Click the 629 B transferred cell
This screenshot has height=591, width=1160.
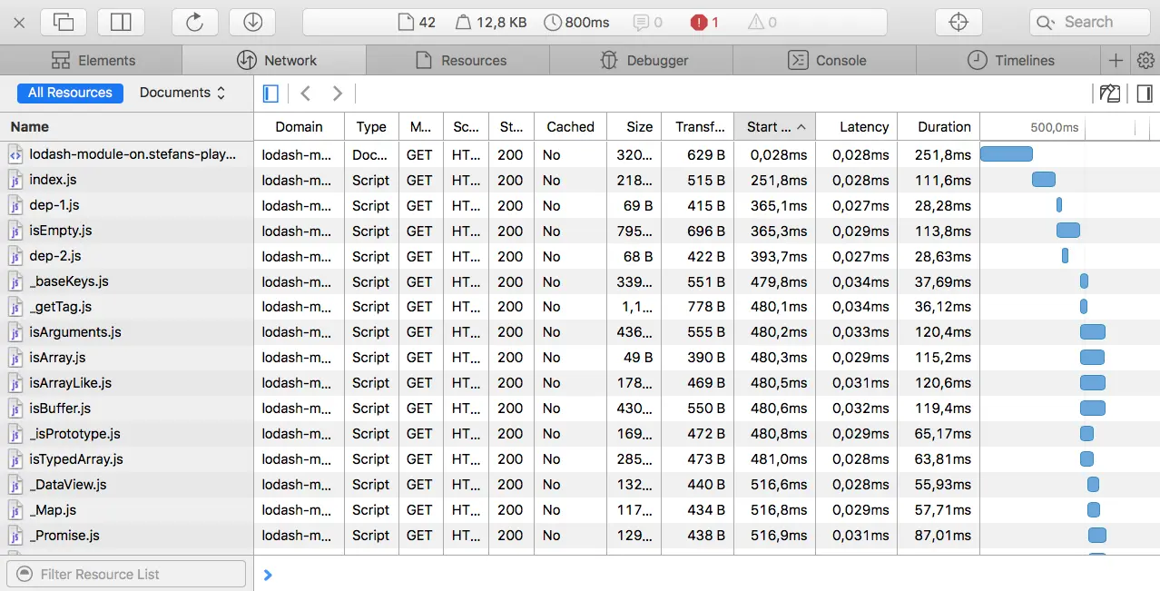pyautogui.click(x=698, y=154)
